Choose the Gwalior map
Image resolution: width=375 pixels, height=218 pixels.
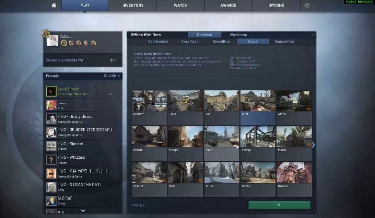294,179
